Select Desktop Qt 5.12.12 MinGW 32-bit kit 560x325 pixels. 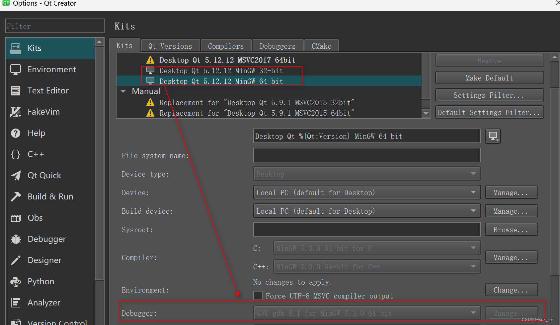point(221,71)
